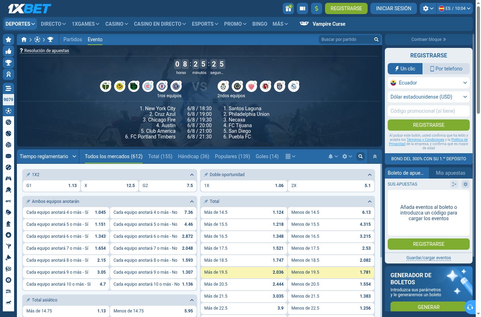
Task: Open Términos y Condiciones link
Action: (x=425, y=140)
